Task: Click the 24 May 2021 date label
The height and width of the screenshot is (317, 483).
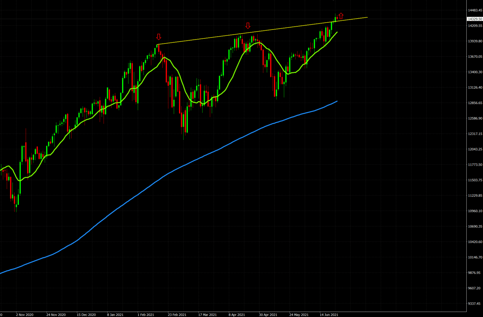Action: pyautogui.click(x=299, y=315)
